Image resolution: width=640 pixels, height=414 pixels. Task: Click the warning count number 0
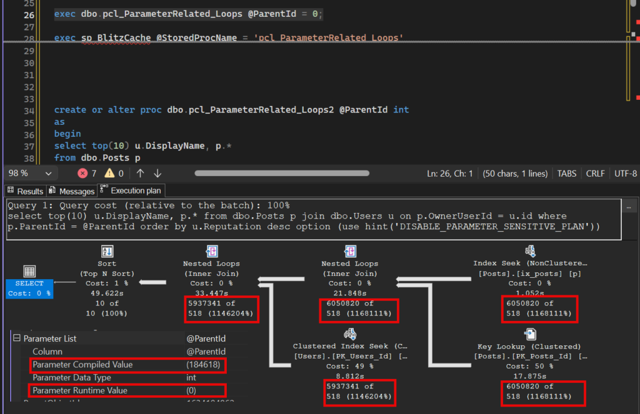pyautogui.click(x=121, y=174)
